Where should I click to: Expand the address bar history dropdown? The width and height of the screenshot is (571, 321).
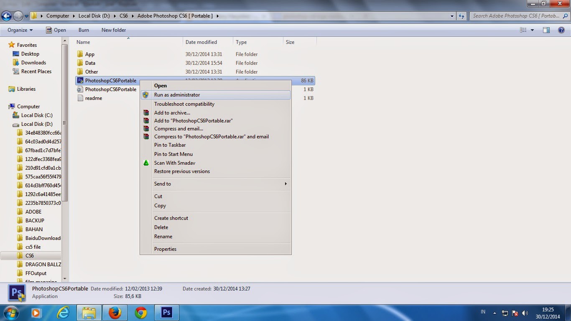point(452,16)
